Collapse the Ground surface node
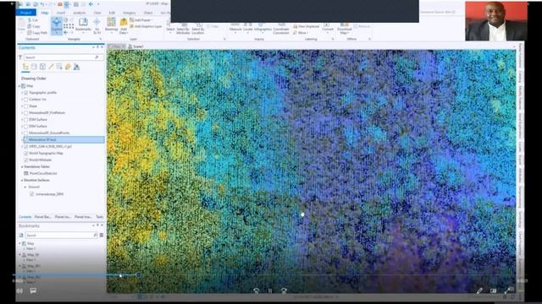 (x=25, y=187)
